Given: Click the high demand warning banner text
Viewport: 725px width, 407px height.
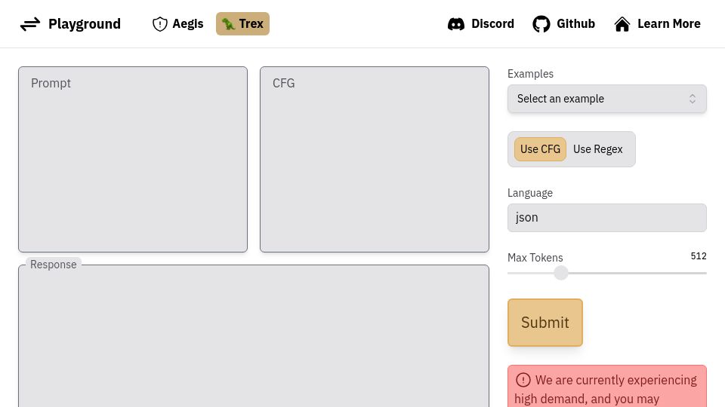Looking at the screenshot, I should (x=606, y=390).
